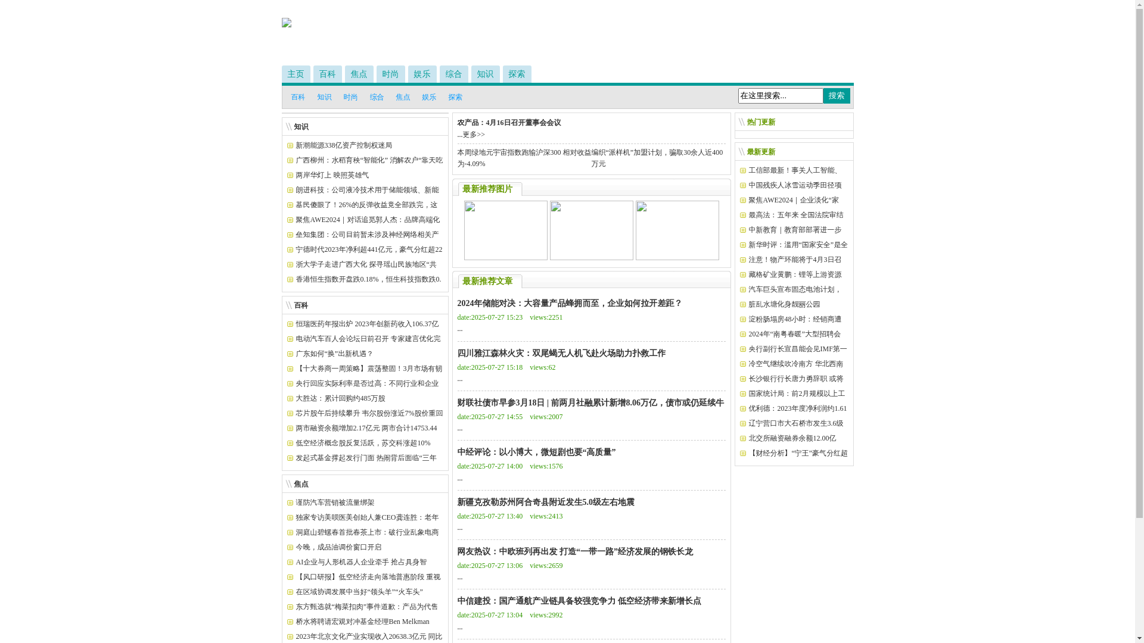Open 焦点 item 今晚，成品油调价窗口开启
Screen dimensions: 1144x643
[338, 547]
